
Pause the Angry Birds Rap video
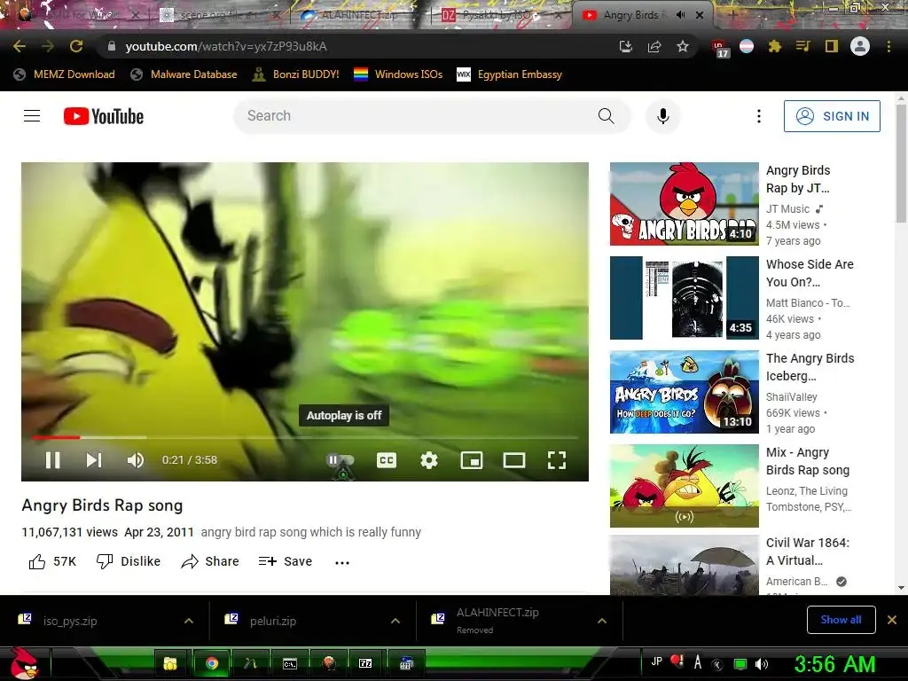[52, 460]
